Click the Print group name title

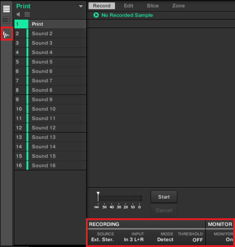pyautogui.click(x=23, y=6)
